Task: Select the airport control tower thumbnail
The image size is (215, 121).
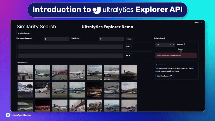Action: point(112,90)
